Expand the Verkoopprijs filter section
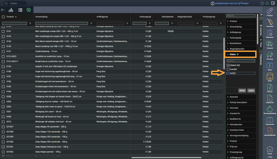 pos(228,38)
